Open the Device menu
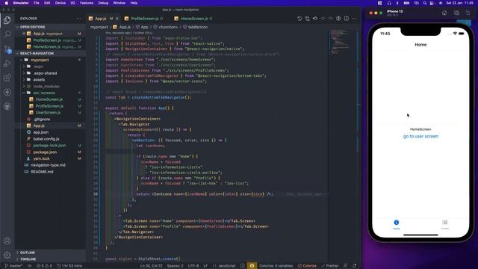 (x=60, y=3)
